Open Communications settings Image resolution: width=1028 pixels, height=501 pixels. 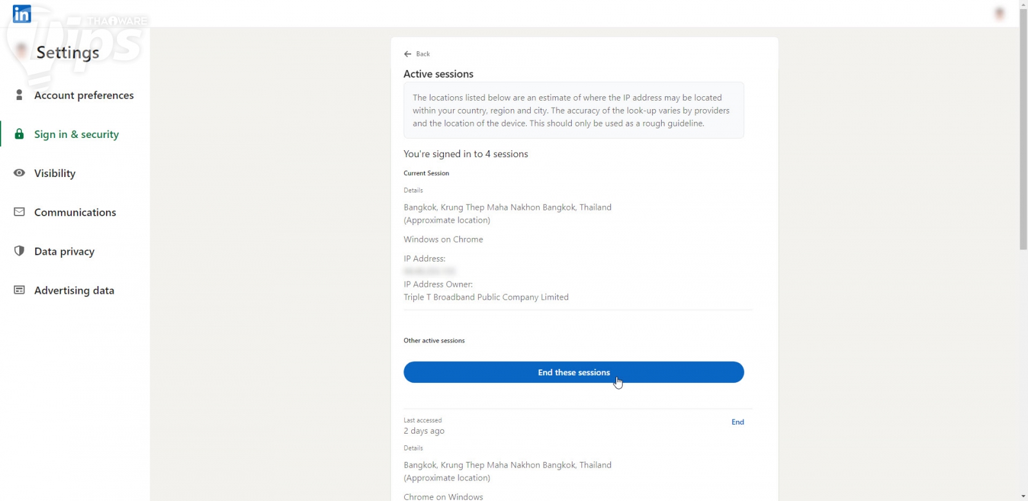75,212
